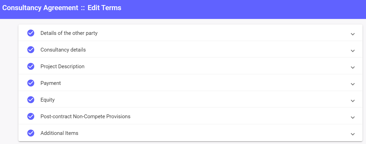Screen dimensions: 366x144
Task: Open Post-contract Non-Compete Provisions label
Action: pyautogui.click(x=85, y=116)
